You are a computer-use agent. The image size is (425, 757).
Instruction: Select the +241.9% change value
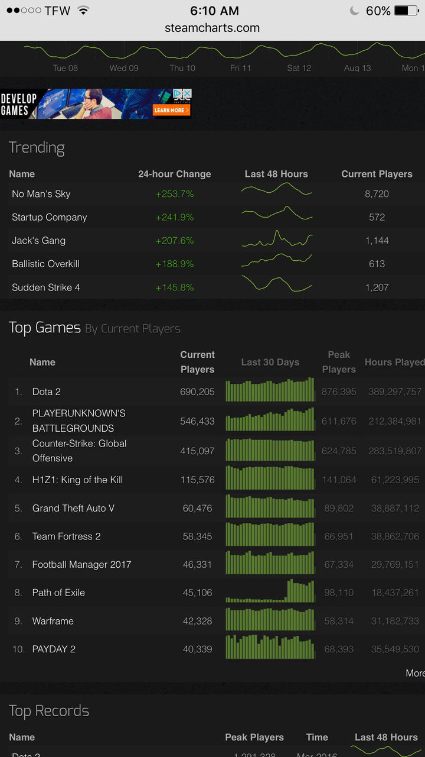coord(175,217)
